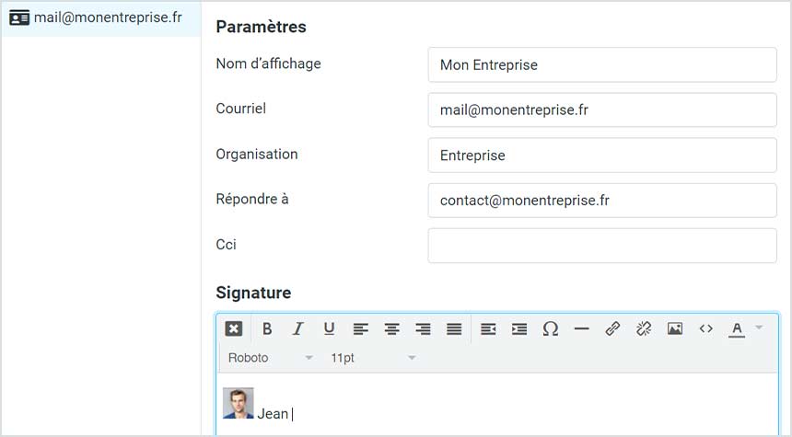Remove link using the unlink icon
The image size is (792, 437).
tap(644, 329)
